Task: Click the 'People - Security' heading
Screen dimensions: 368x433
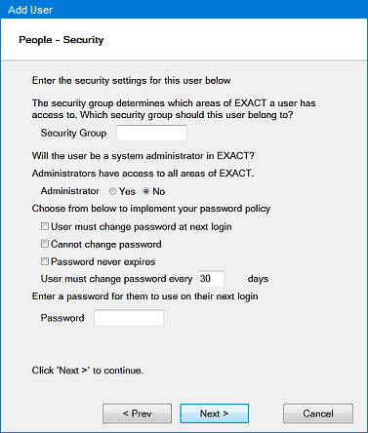Action: 61,40
